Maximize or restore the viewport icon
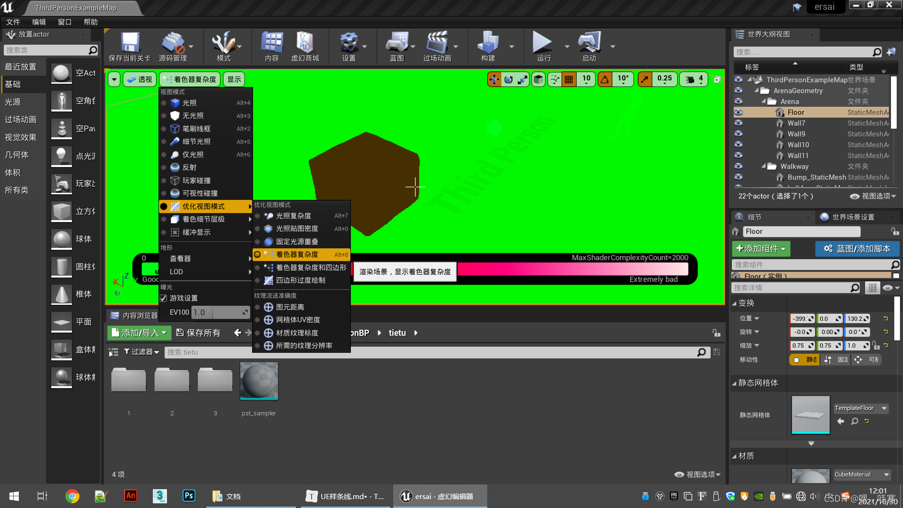The image size is (903, 508). coord(717,79)
